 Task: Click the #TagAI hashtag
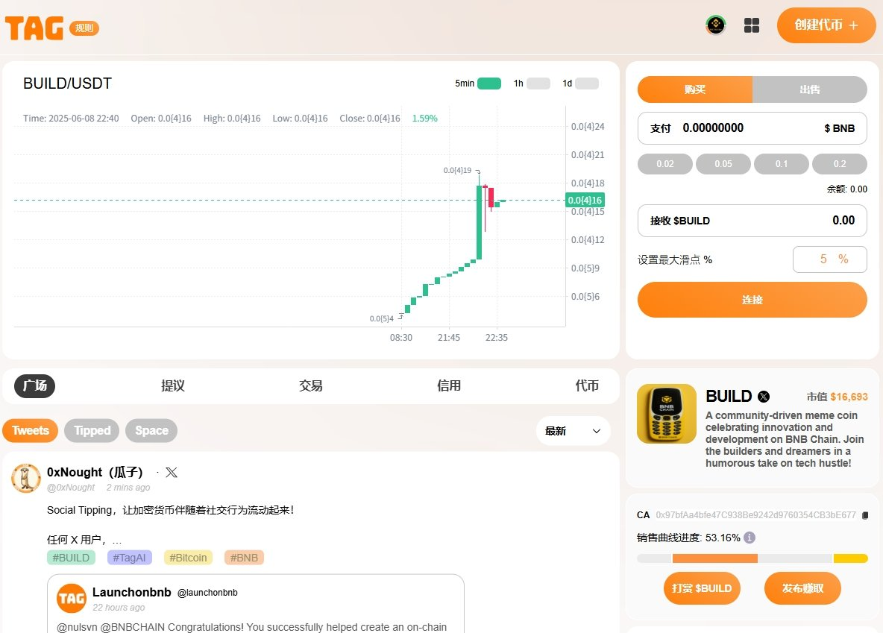(130, 558)
